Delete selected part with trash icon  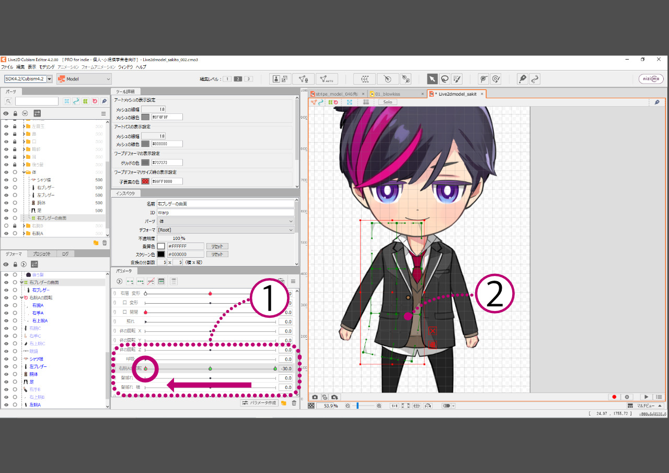coord(105,243)
